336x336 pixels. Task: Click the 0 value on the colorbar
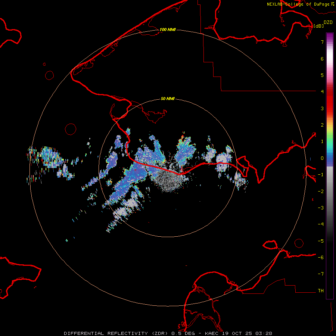tap(322, 158)
